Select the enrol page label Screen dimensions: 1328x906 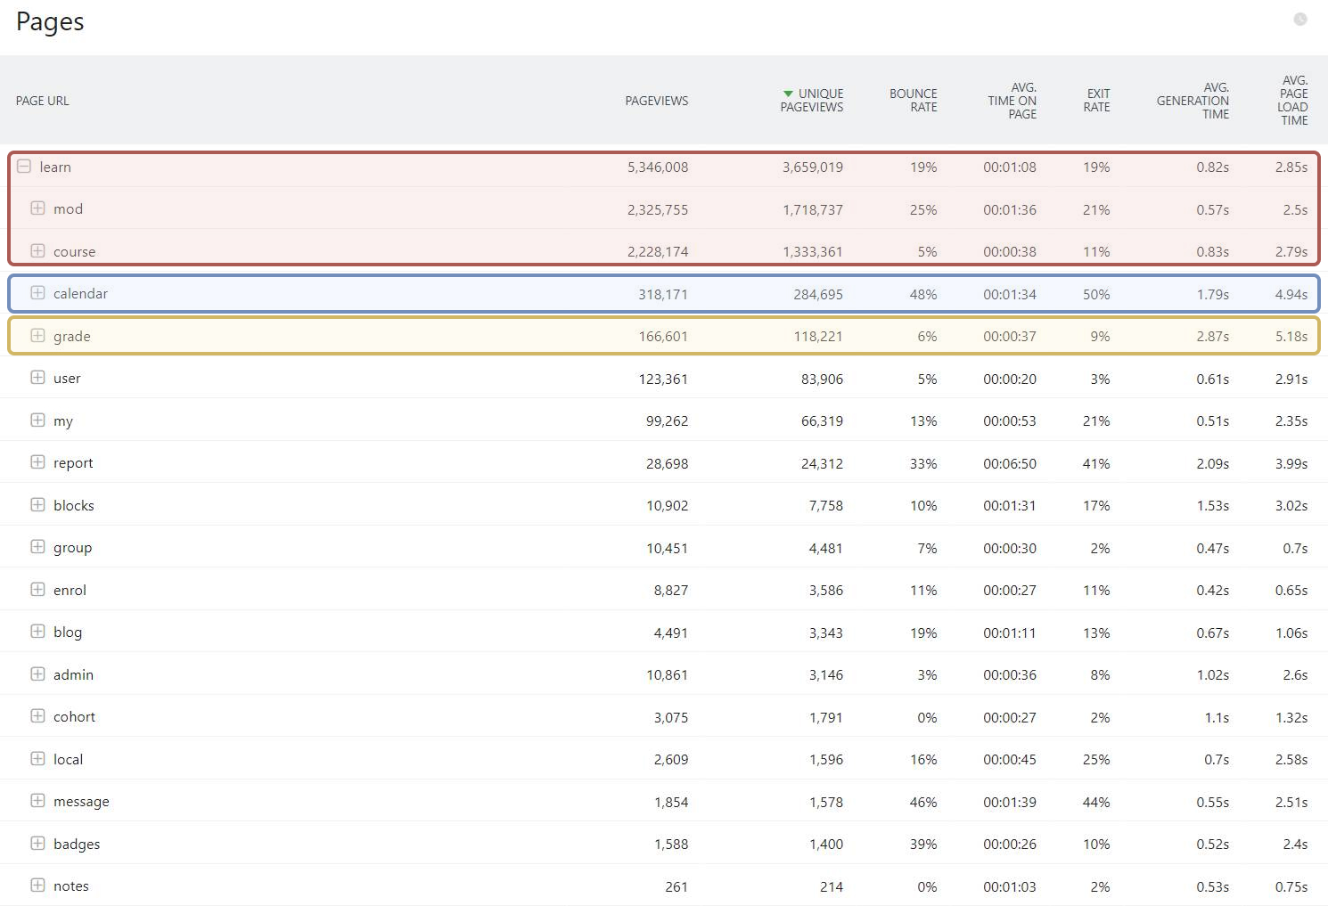70,590
